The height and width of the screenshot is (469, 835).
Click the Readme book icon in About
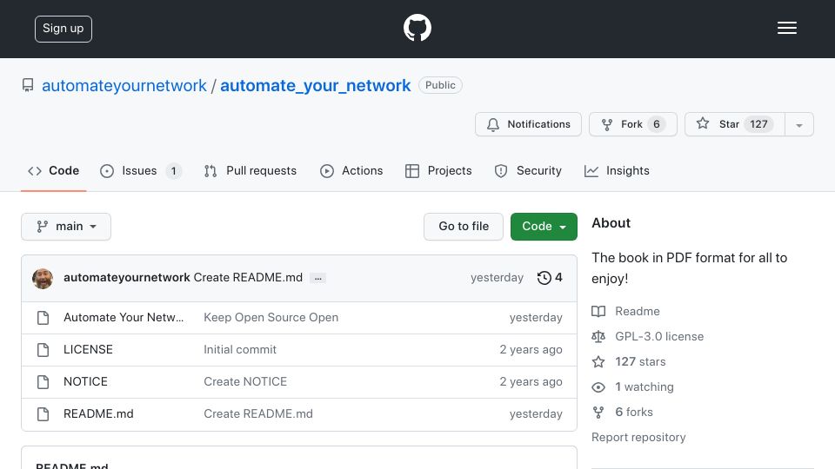[x=598, y=311]
